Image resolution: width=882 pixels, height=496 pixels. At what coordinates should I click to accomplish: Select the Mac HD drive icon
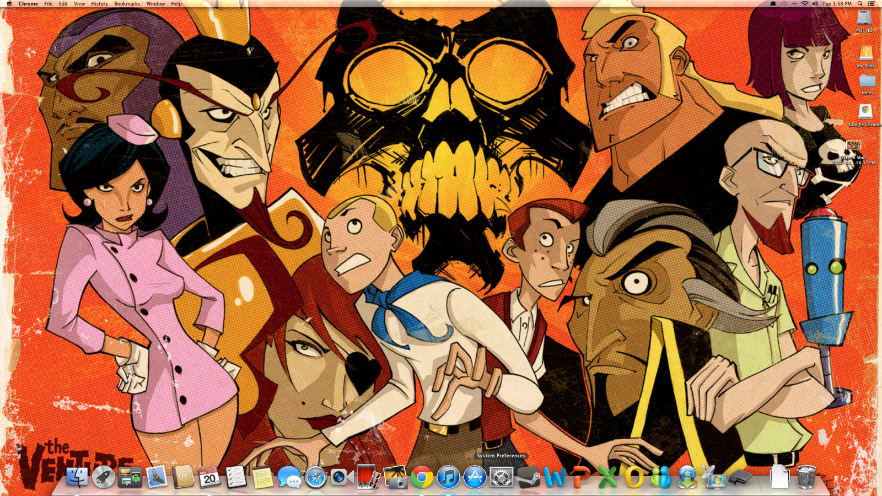[x=864, y=18]
